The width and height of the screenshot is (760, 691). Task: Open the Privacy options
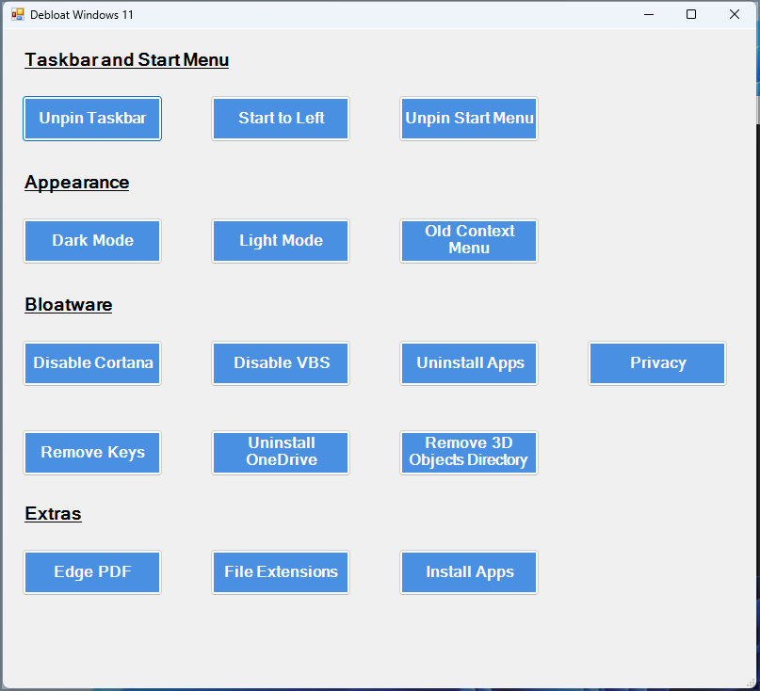(x=656, y=363)
